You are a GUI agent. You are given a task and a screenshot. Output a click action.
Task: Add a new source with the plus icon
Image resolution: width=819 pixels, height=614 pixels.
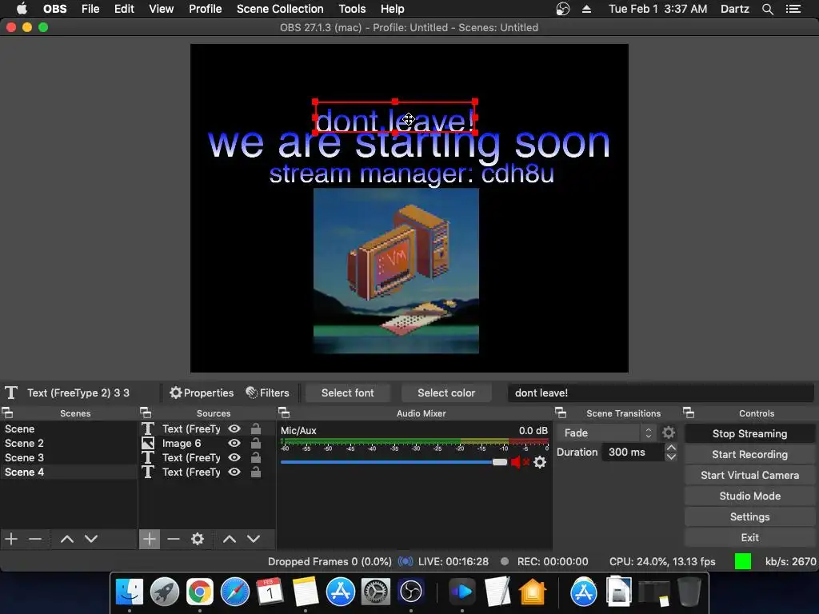click(x=150, y=538)
